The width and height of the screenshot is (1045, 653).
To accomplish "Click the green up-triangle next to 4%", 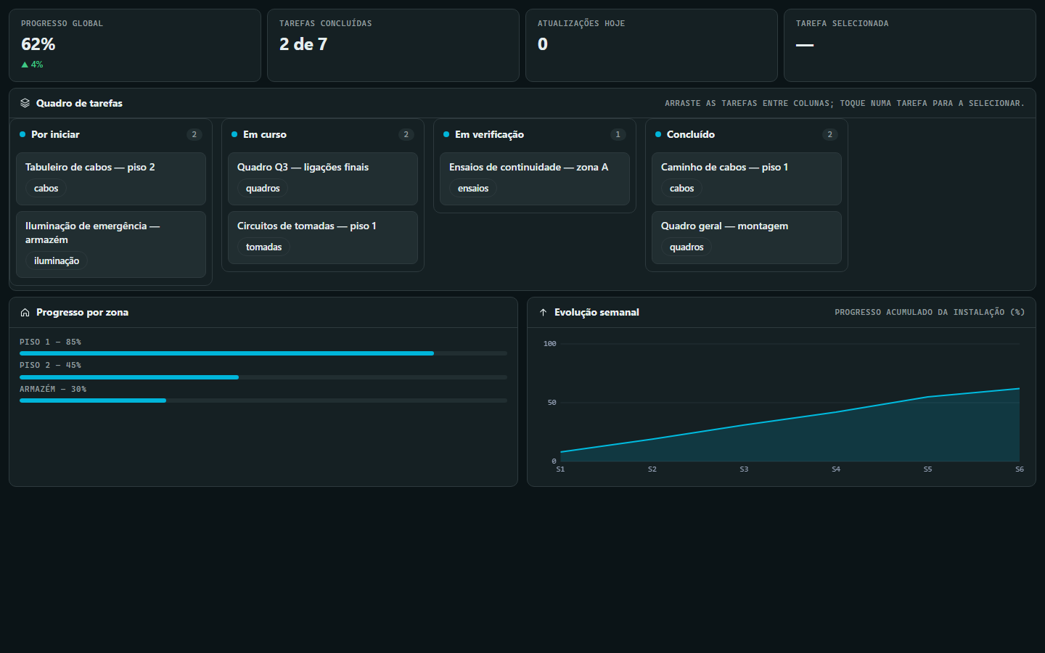I will 25,65.
